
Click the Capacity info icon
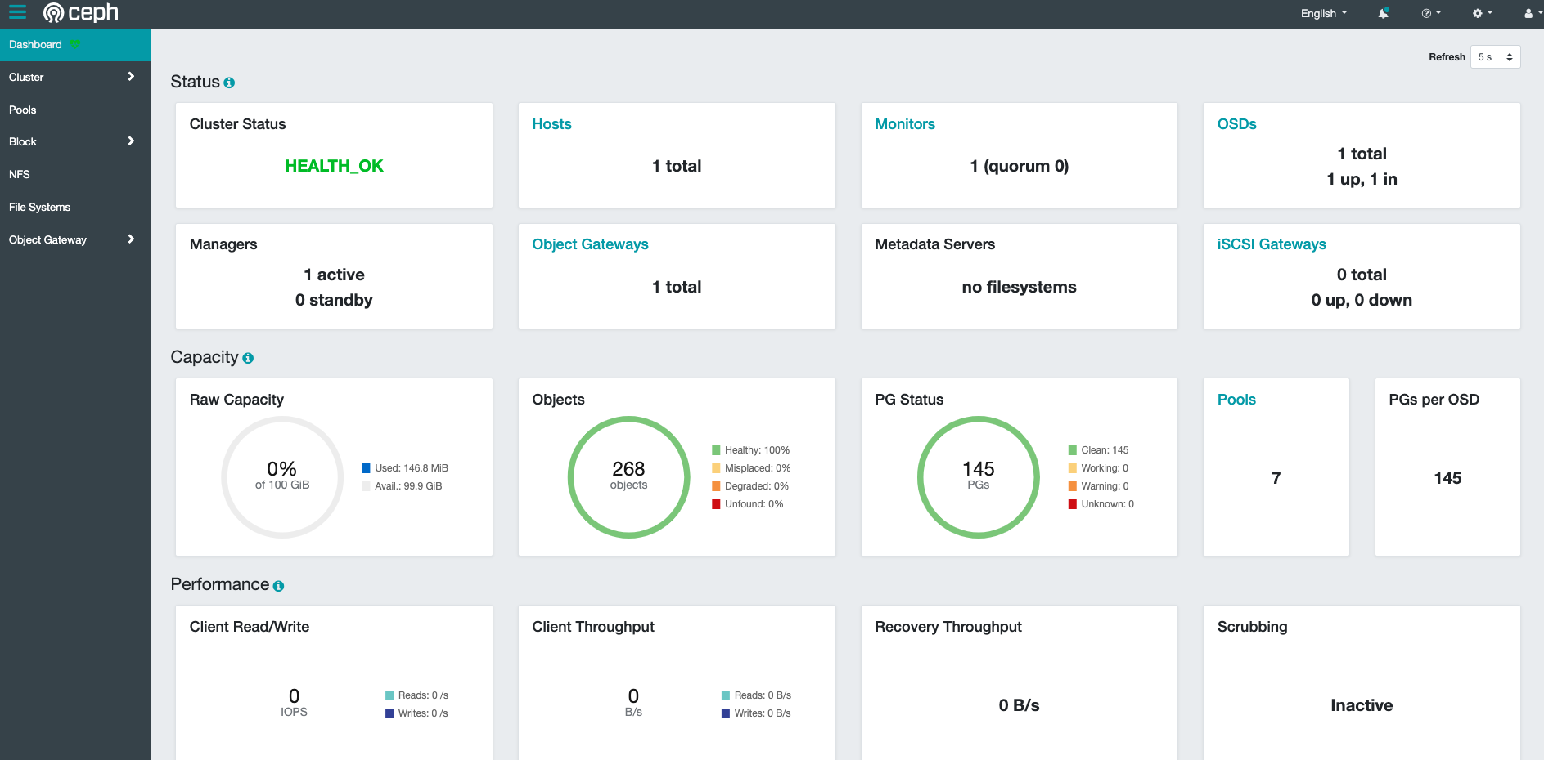click(x=248, y=358)
